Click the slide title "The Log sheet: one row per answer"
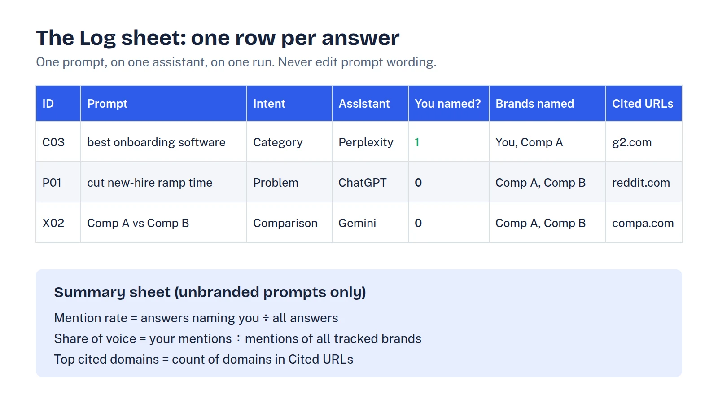Screen dimensions: 718x404 (x=218, y=38)
